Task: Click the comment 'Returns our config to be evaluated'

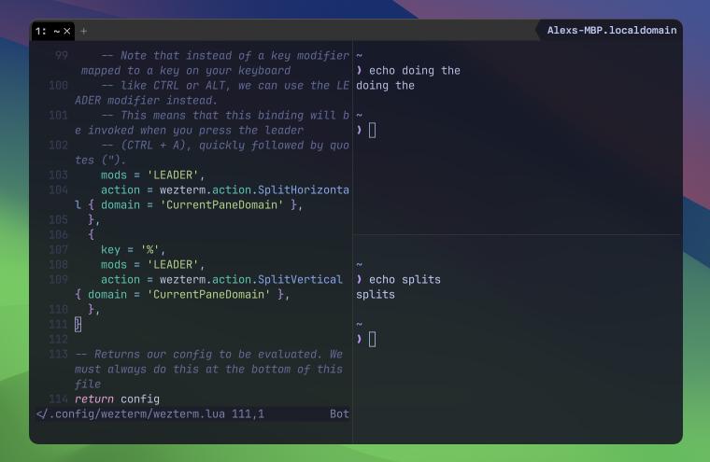Action: [x=207, y=355]
